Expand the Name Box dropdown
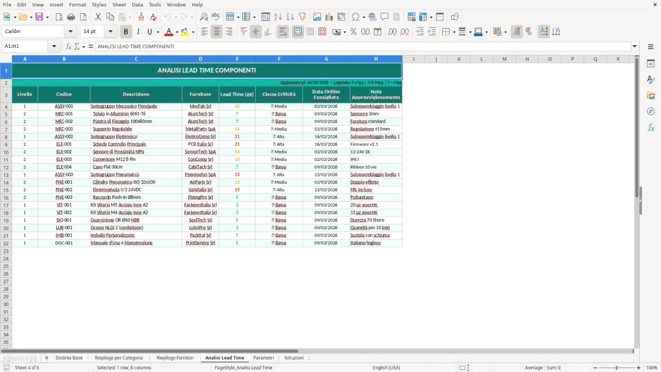The image size is (661, 372). 54,47
